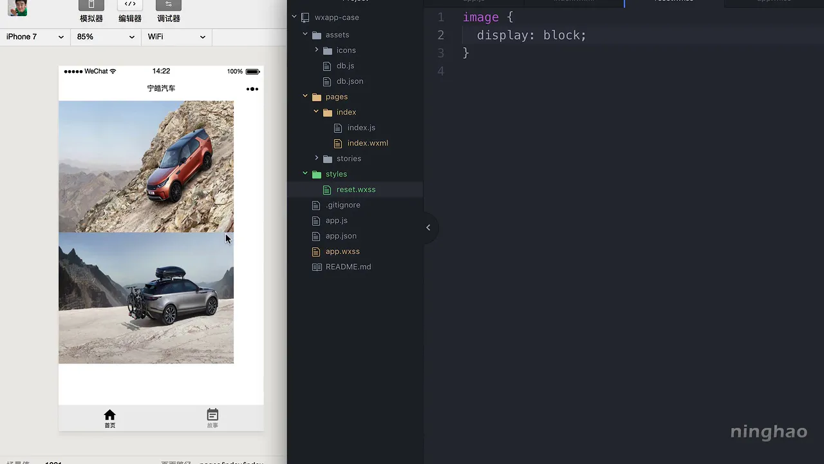The width and height of the screenshot is (824, 464).
Task: Click the index.js file icon
Action: [337, 128]
